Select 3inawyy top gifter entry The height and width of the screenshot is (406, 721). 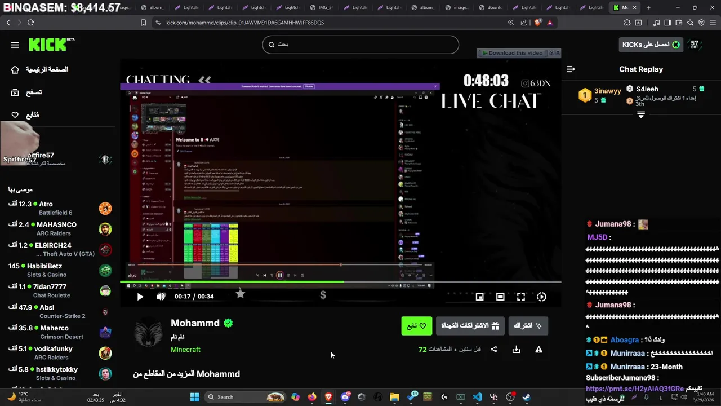tap(601, 94)
